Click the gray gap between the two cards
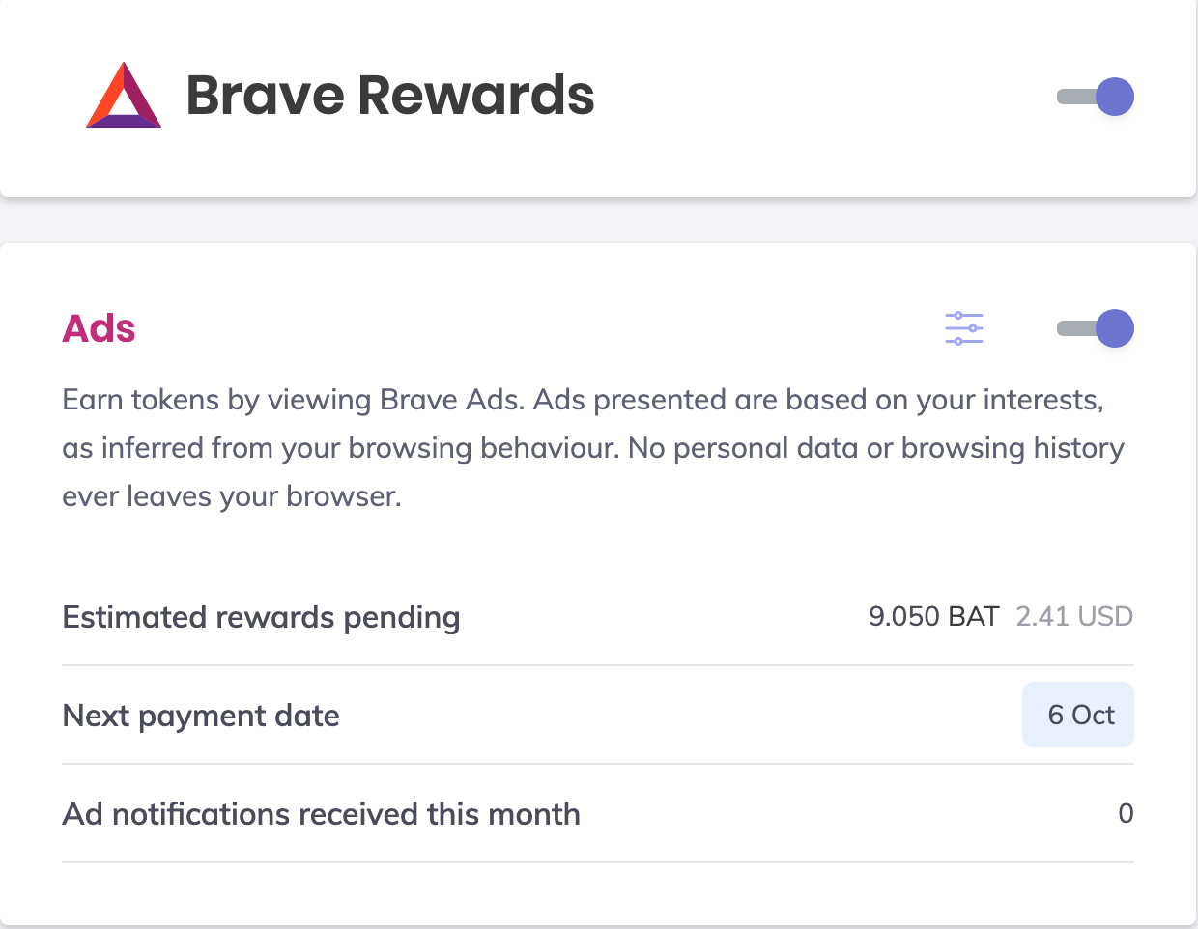1198x929 pixels. (599, 222)
